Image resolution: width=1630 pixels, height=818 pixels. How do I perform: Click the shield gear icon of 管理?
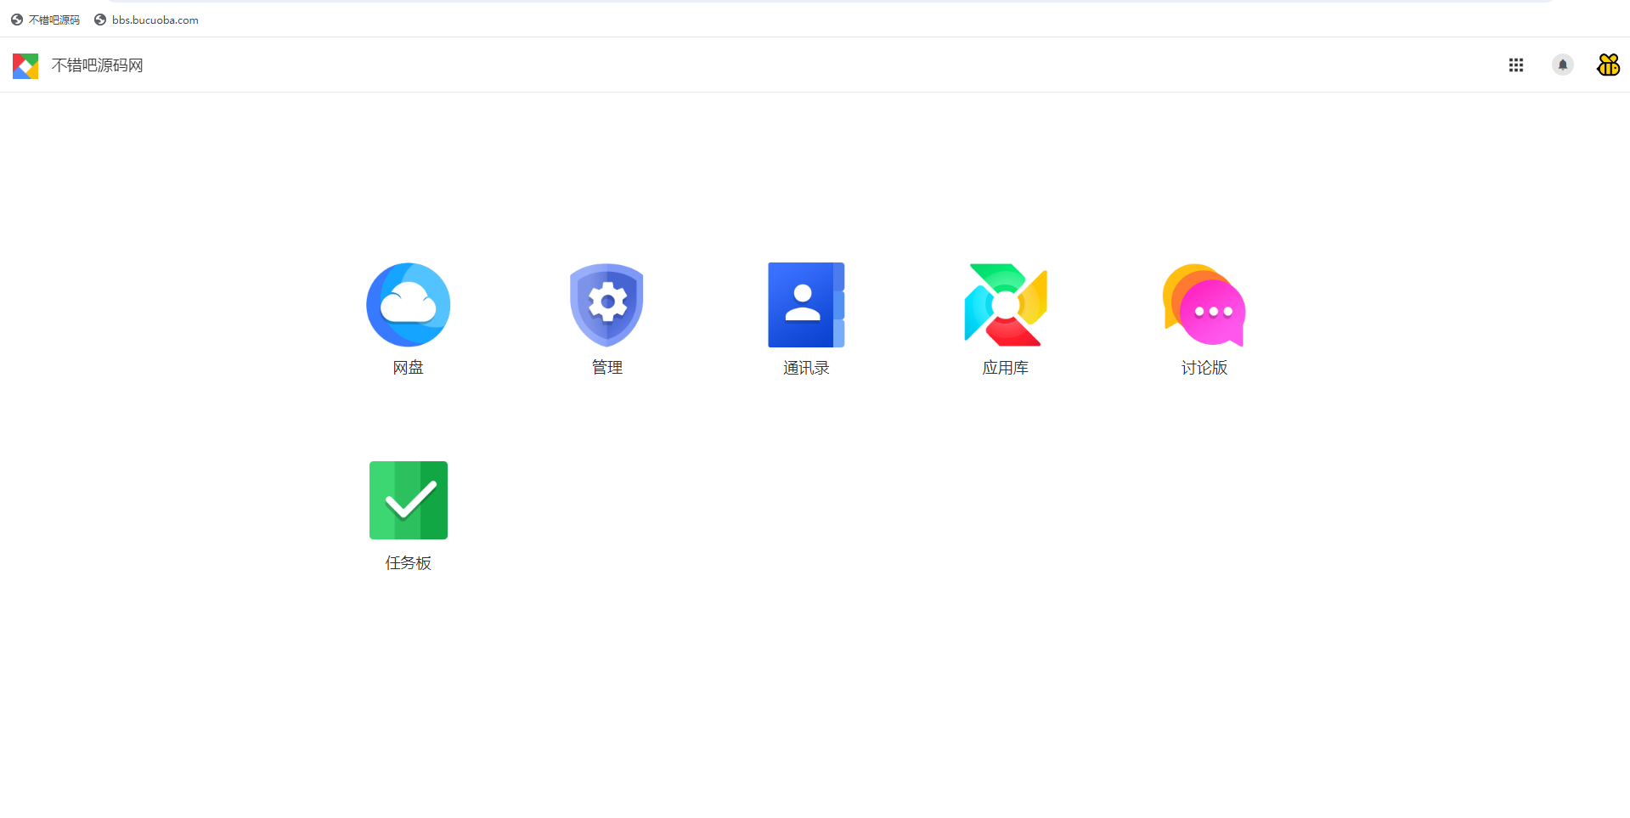[x=606, y=304]
